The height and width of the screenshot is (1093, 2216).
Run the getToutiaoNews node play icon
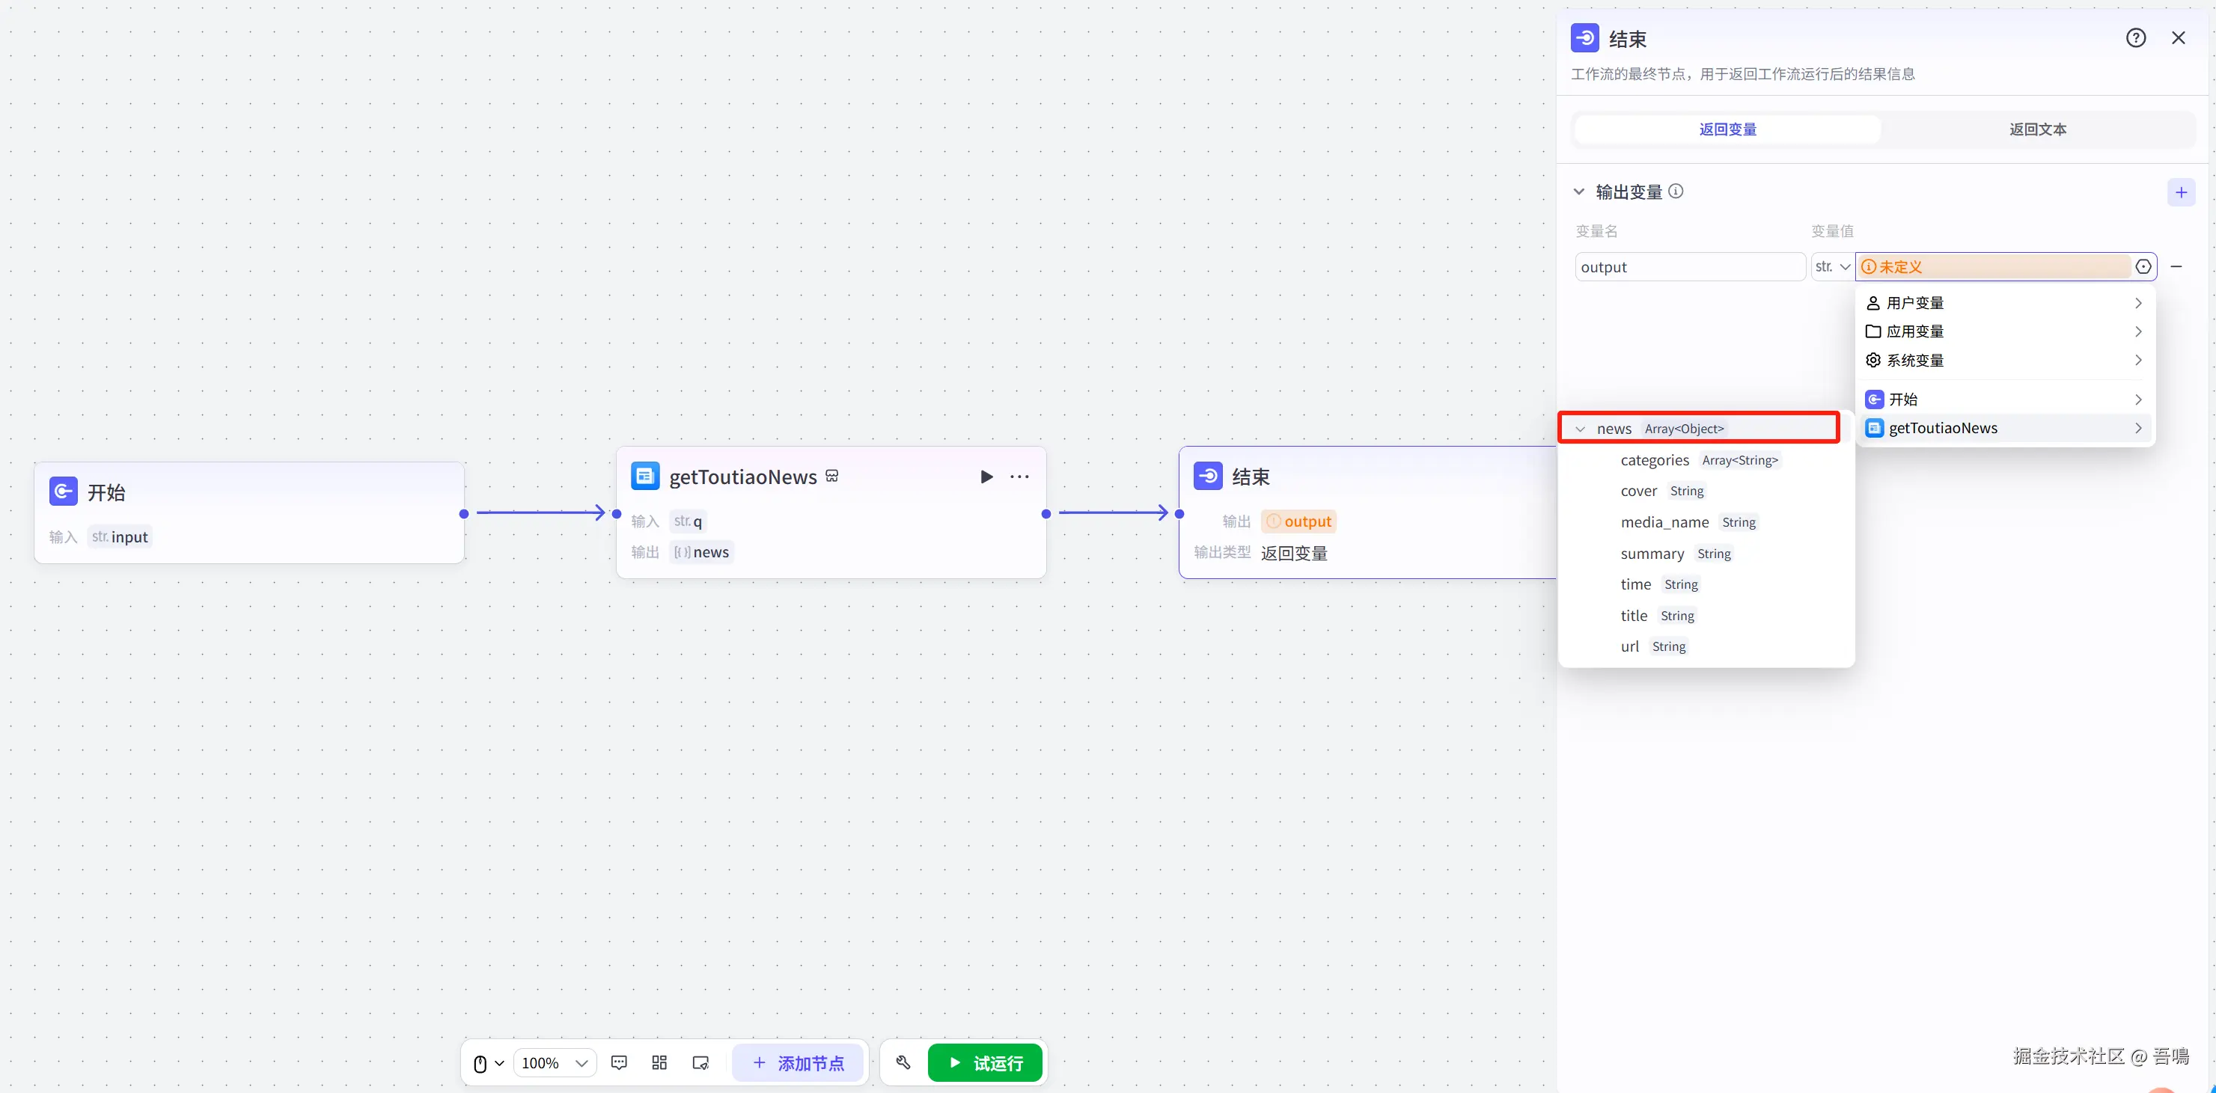[x=986, y=477]
